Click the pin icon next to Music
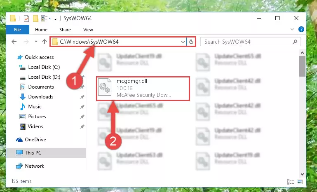The image size is (317, 192). coord(82,107)
